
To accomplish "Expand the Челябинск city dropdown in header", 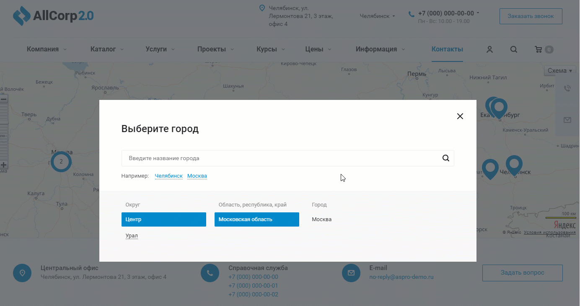I will 377,16.
